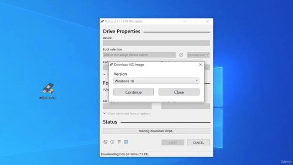
Task: Open the File system dropdown
Action: (x=127, y=106)
